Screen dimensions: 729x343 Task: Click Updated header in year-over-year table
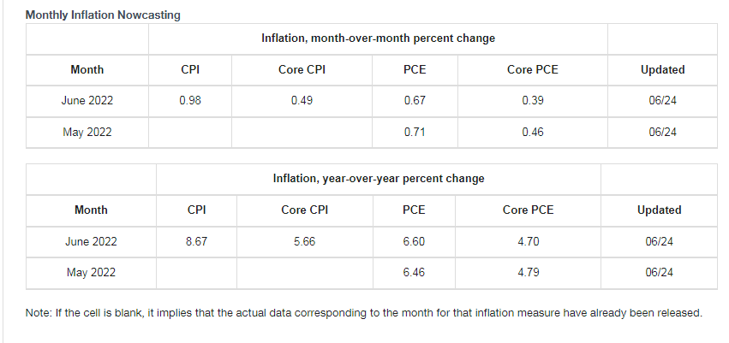tap(660, 210)
